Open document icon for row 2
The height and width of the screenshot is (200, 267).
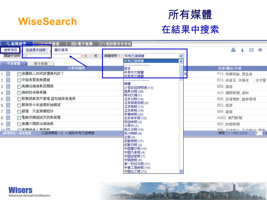(x=8, y=80)
